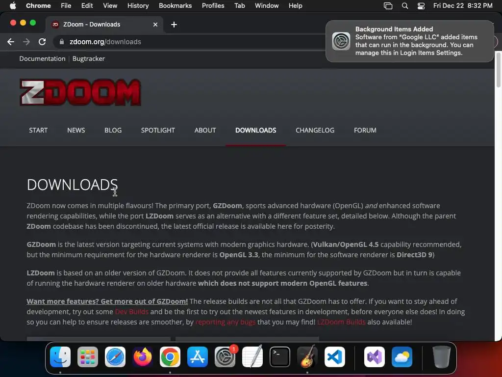
Task: Open Visual Studio Code from the dock
Action: tap(335, 357)
